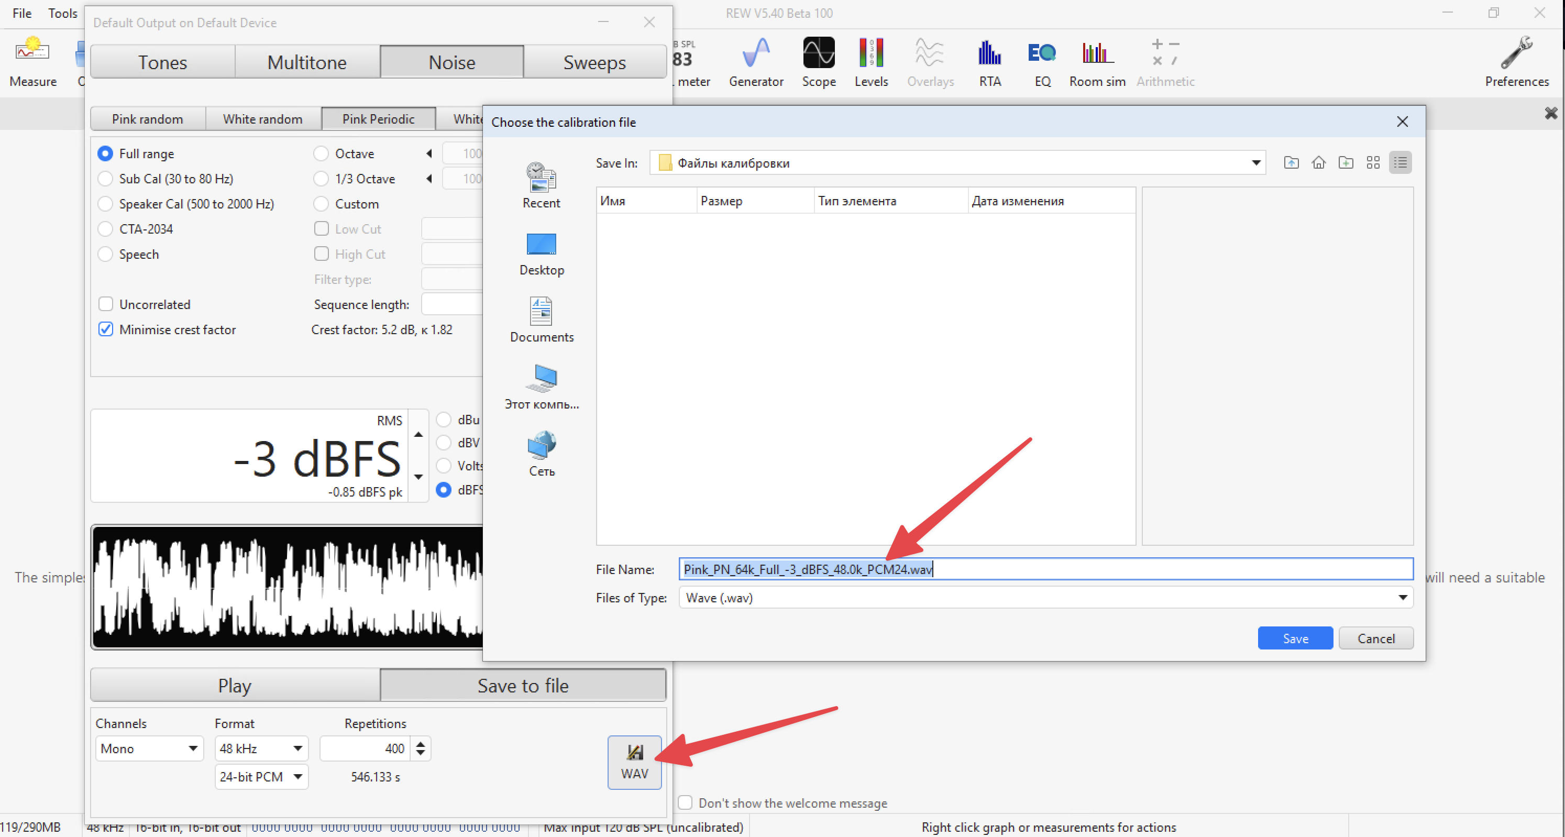Switch to the Sweeps tab
1565x837 pixels.
tap(594, 62)
